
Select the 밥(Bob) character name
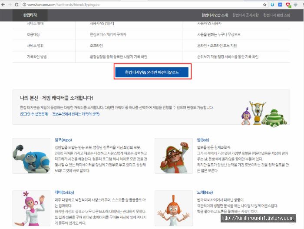(203, 140)
